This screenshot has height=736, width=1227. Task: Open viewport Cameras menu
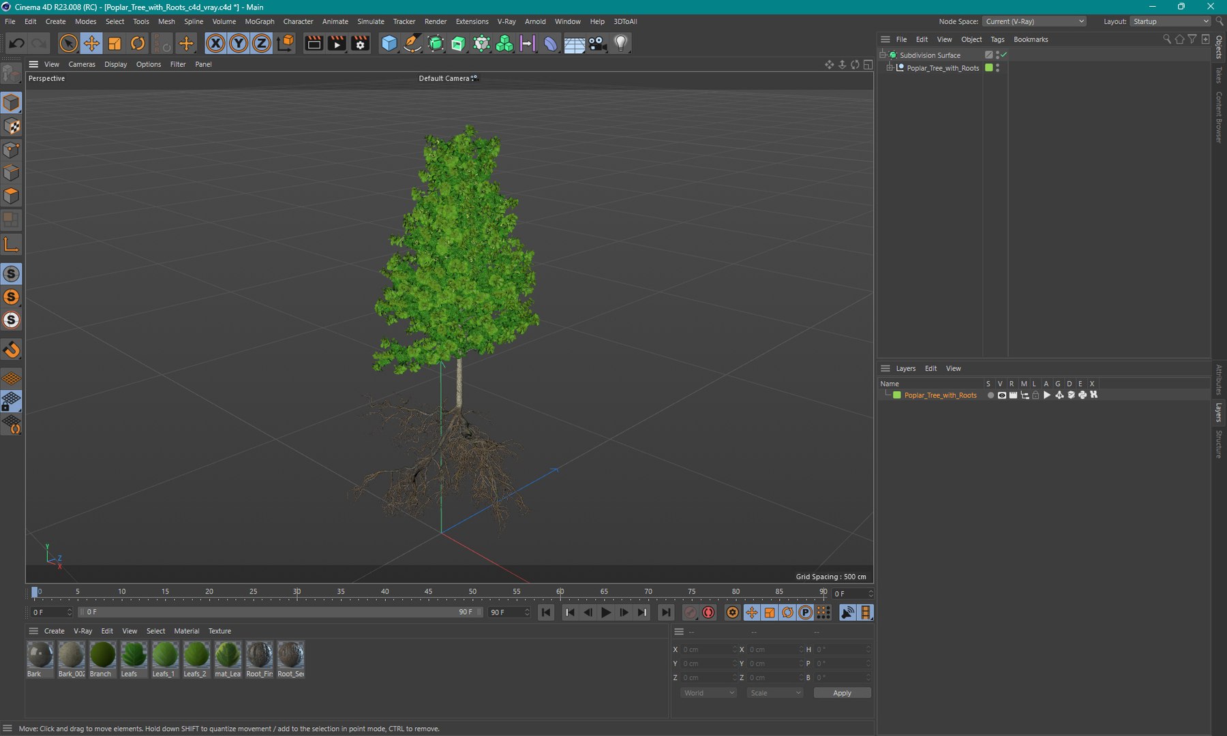82,64
